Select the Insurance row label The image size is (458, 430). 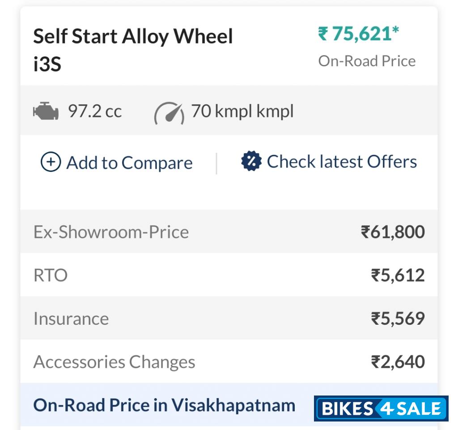coord(71,318)
